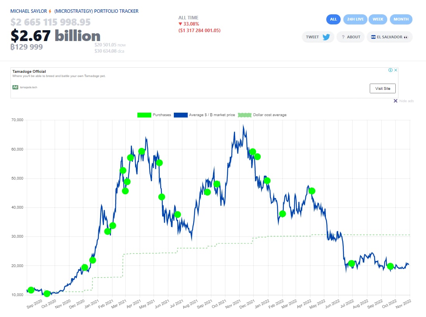Click the El Salvador flag icon
This screenshot has height=317, width=426.
click(x=373, y=37)
